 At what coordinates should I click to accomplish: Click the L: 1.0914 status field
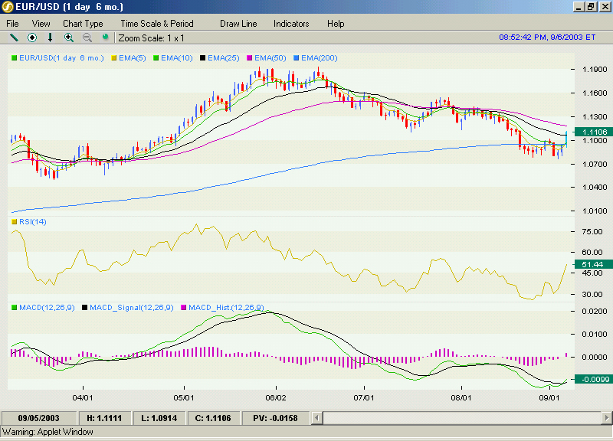159,418
